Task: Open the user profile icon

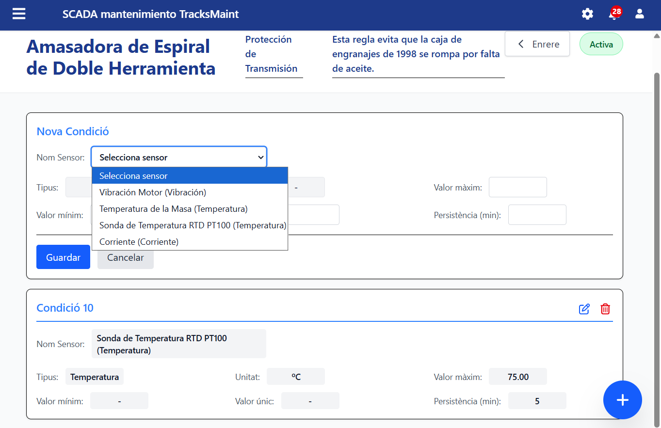Action: click(639, 14)
